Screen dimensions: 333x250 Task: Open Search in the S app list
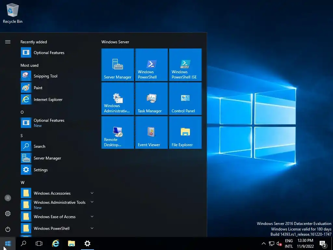57,146
